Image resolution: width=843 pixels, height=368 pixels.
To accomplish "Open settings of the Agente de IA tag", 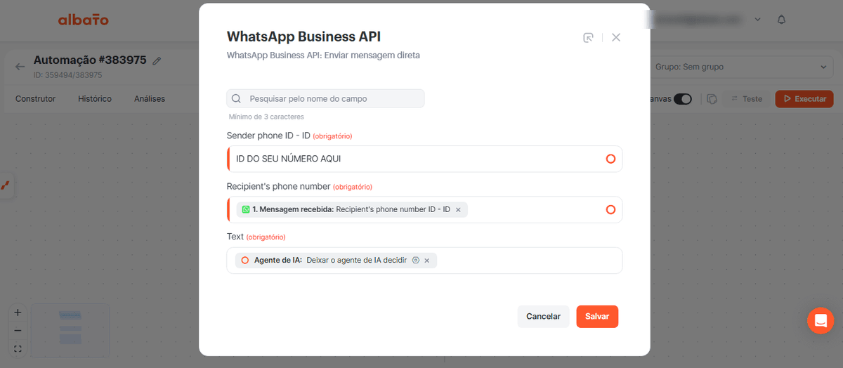I will tap(416, 260).
